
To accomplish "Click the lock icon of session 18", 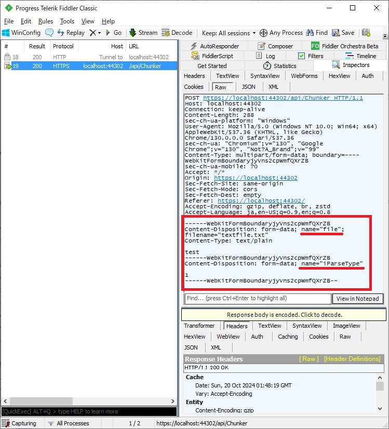I will [7, 57].
